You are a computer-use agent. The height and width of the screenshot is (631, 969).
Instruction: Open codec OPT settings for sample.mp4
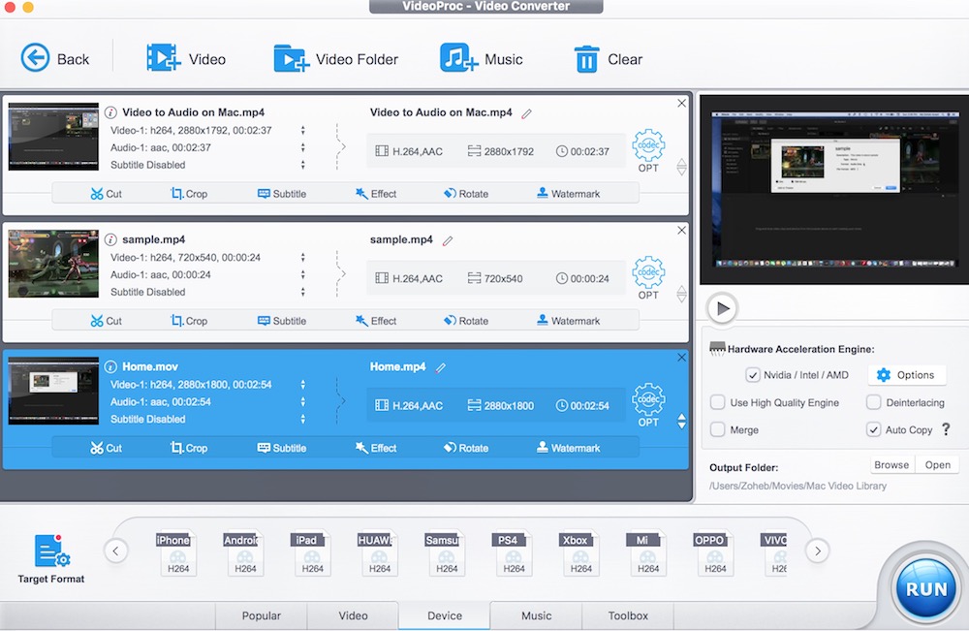point(648,277)
